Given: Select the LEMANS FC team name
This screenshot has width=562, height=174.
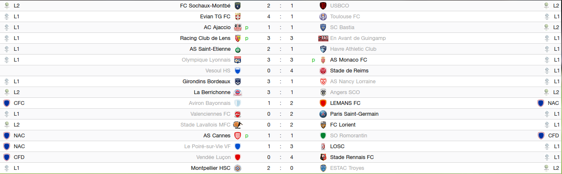Looking at the screenshot, I should click(x=345, y=103).
